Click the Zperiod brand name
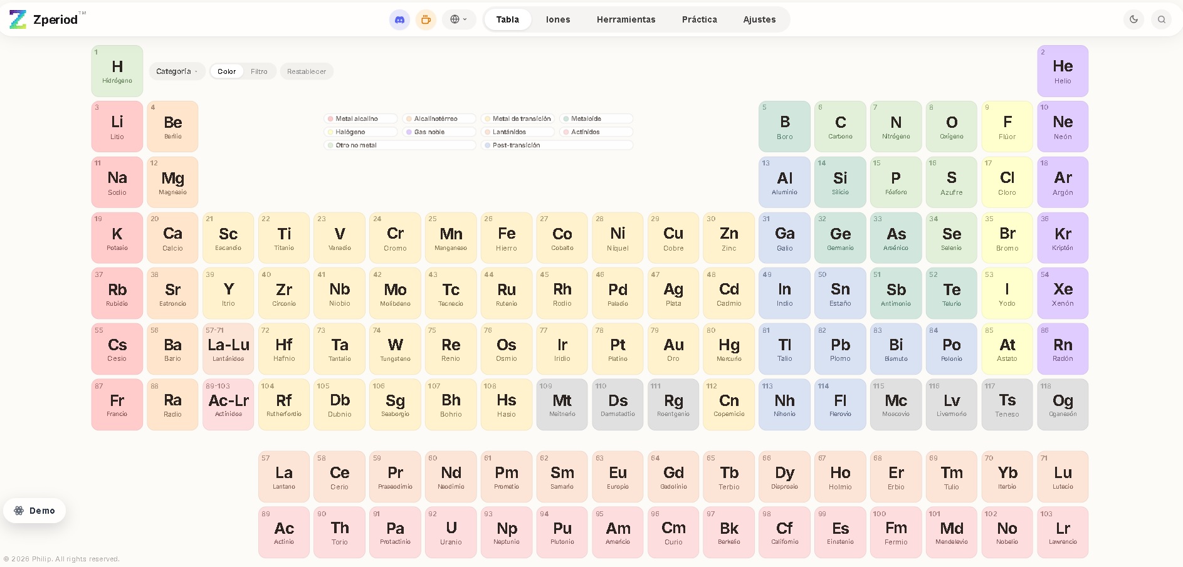 coord(56,19)
